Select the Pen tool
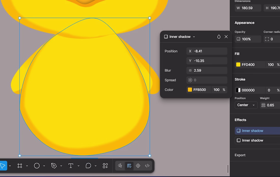Image resolution: width=280 pixels, height=177 pixels. point(54,166)
